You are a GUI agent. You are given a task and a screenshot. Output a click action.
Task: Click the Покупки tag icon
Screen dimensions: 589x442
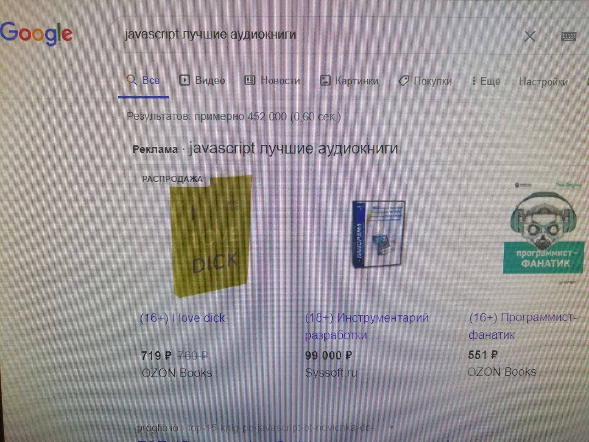[x=404, y=81]
